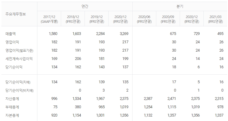Screen dimensions: 228x121
Task: Click the 2017/12 (GAAP개별) column header
Action: click(x=49, y=19)
